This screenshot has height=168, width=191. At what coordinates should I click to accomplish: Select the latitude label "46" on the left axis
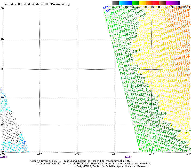tap(2, 69)
